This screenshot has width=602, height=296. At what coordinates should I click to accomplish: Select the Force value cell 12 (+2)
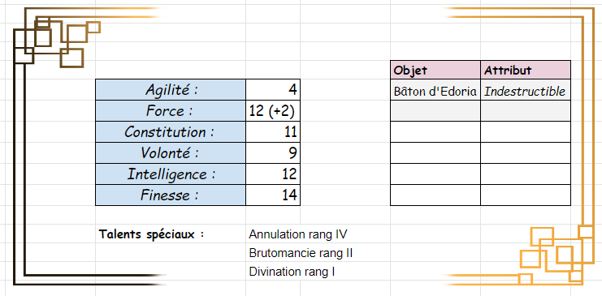pos(273,111)
